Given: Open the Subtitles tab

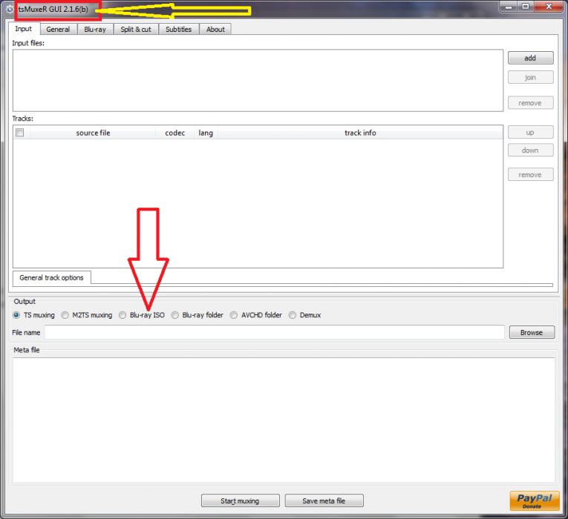Looking at the screenshot, I should tap(179, 30).
